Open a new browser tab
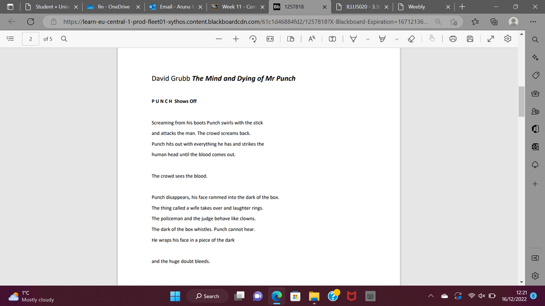This screenshot has width=545, height=306. pos(462,6)
